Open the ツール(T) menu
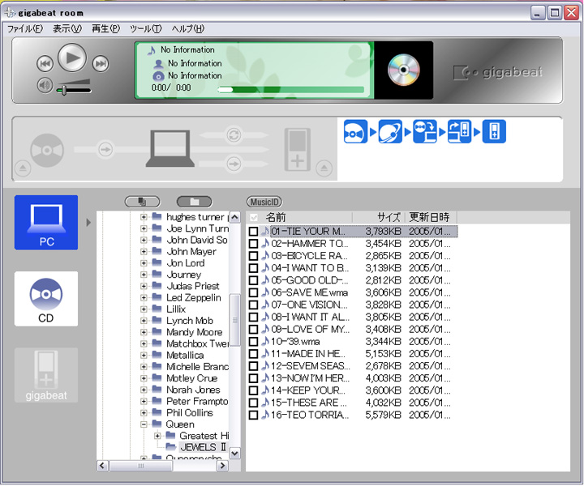584x486 pixels. 146,28
